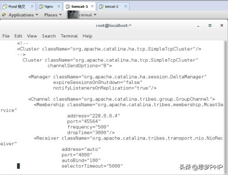The image size is (228, 175).
Task: Click the Receiver className NioReceiver line
Action: 129,138
